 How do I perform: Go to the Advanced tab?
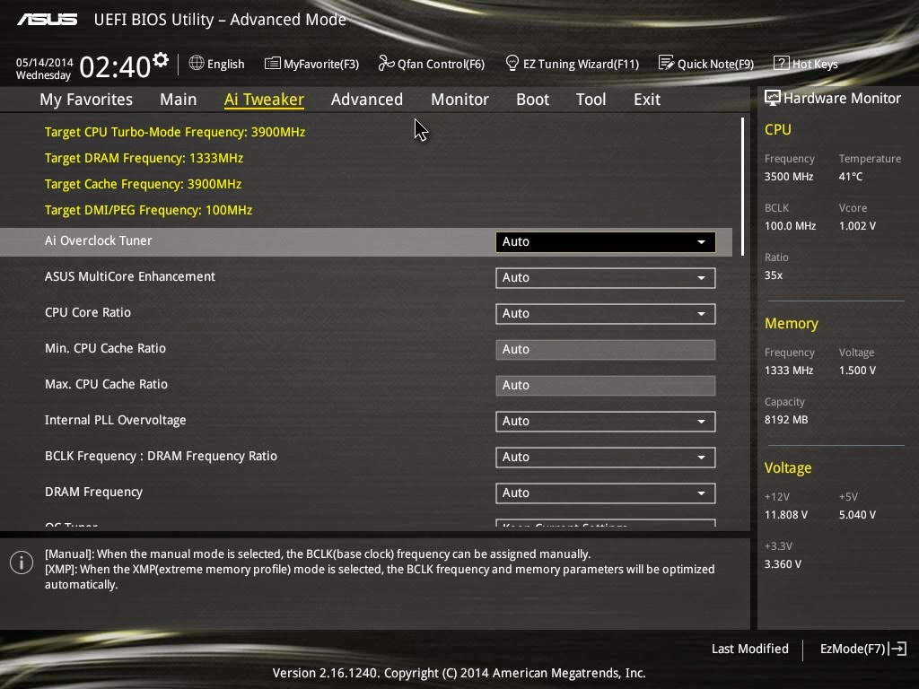pyautogui.click(x=367, y=99)
